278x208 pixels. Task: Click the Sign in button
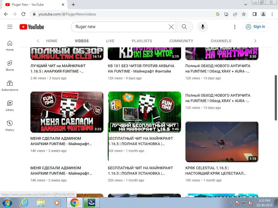(x=255, y=27)
